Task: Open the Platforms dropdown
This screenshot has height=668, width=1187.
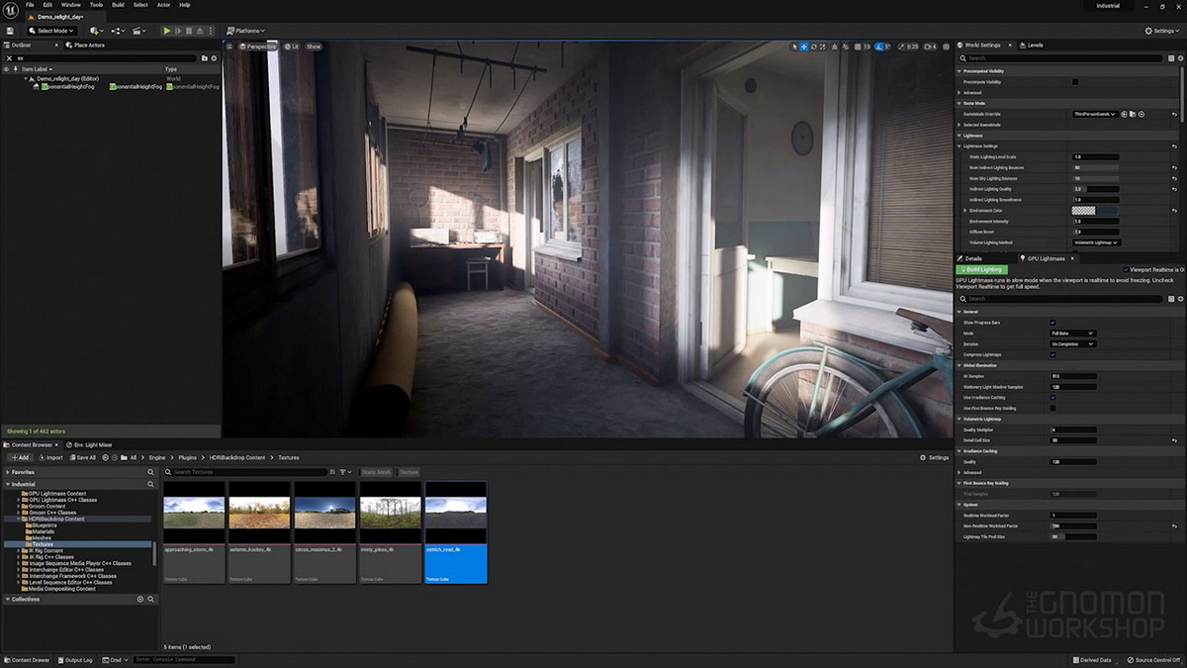Action: (x=245, y=31)
